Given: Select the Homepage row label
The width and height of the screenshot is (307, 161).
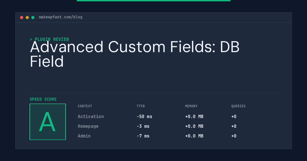Looking at the screenshot, I should click(x=88, y=126).
